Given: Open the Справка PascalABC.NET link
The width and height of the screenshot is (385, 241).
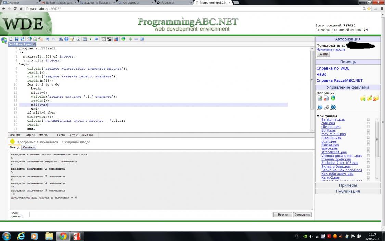Looking at the screenshot, I should coord(339,81).
